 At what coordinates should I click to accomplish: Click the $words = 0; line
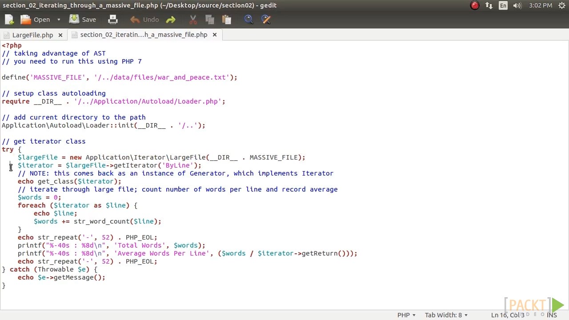(x=40, y=197)
